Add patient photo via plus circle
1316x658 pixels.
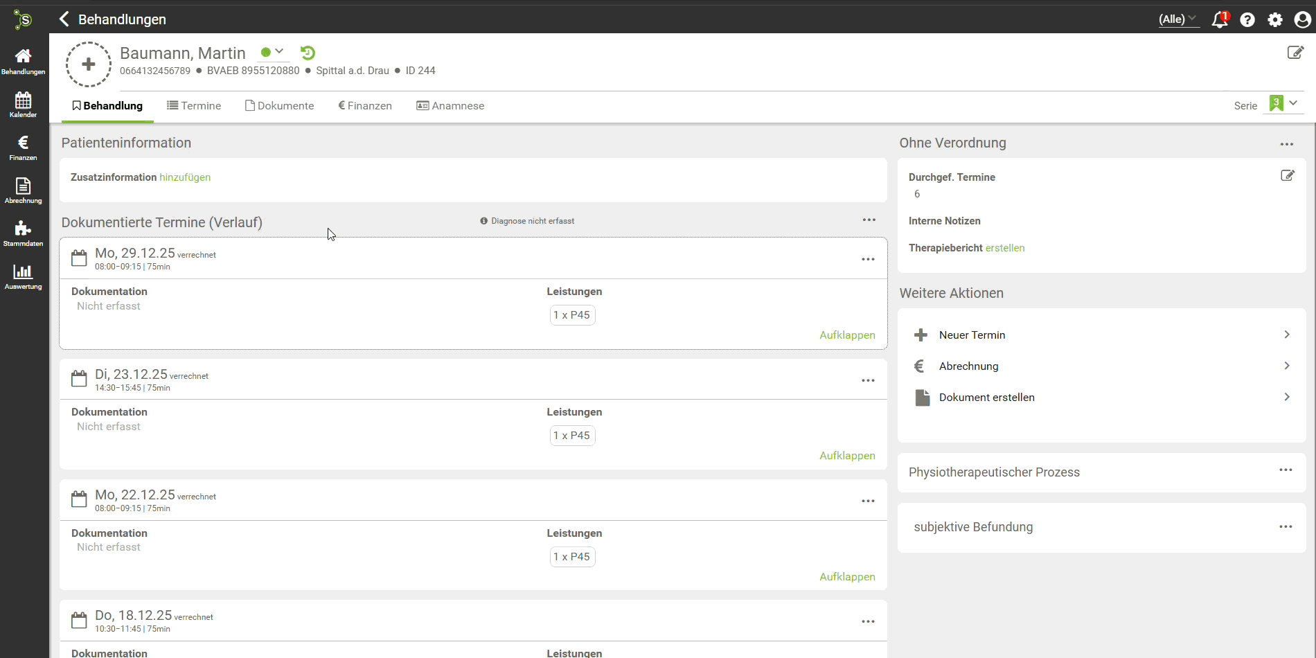[x=89, y=64]
